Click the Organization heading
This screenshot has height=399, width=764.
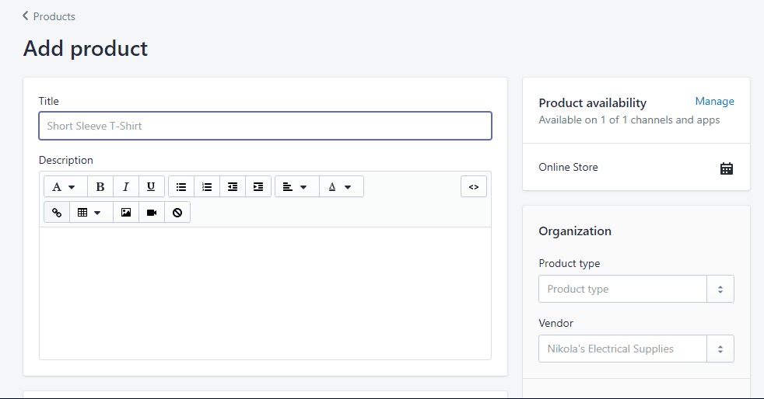click(x=575, y=231)
